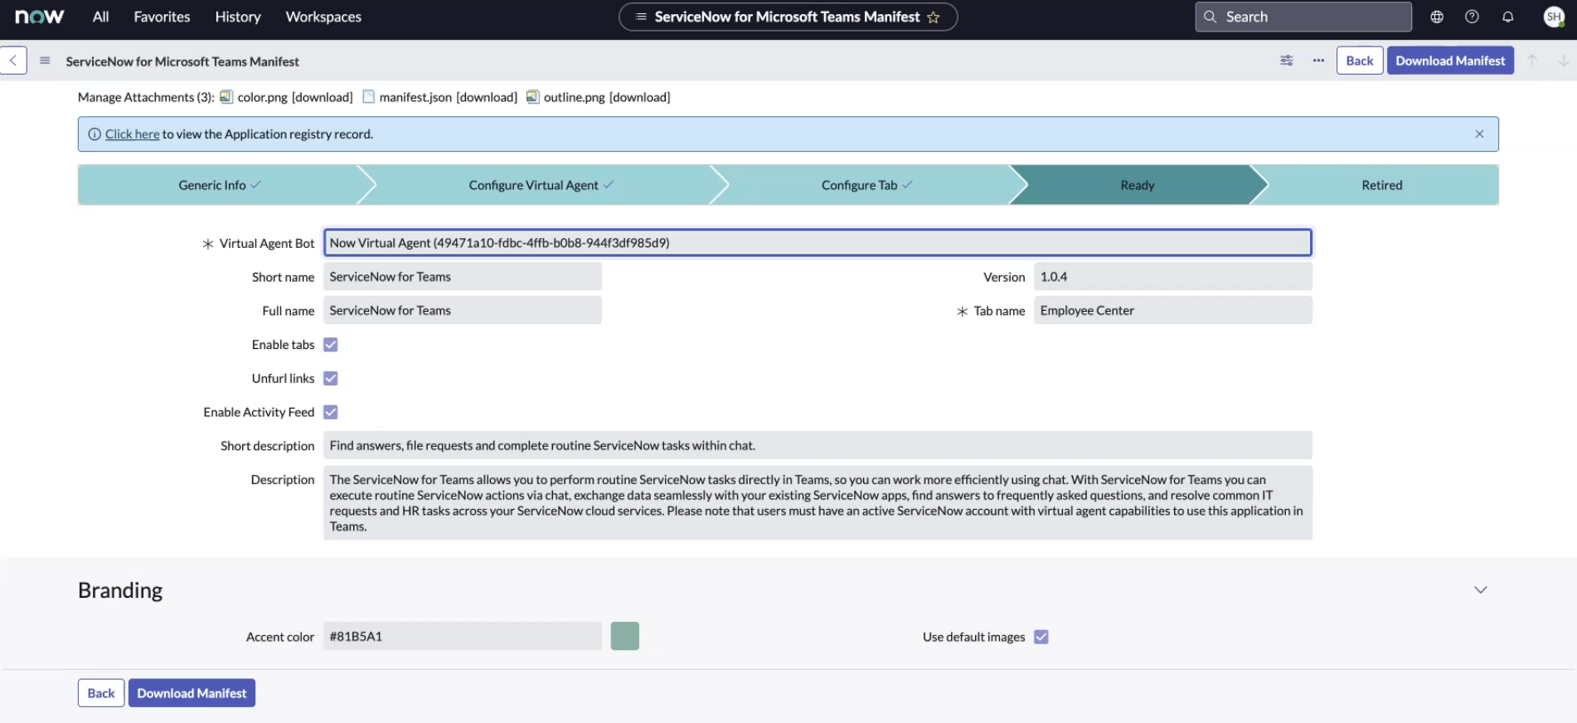Click the Description text area

(x=818, y=502)
